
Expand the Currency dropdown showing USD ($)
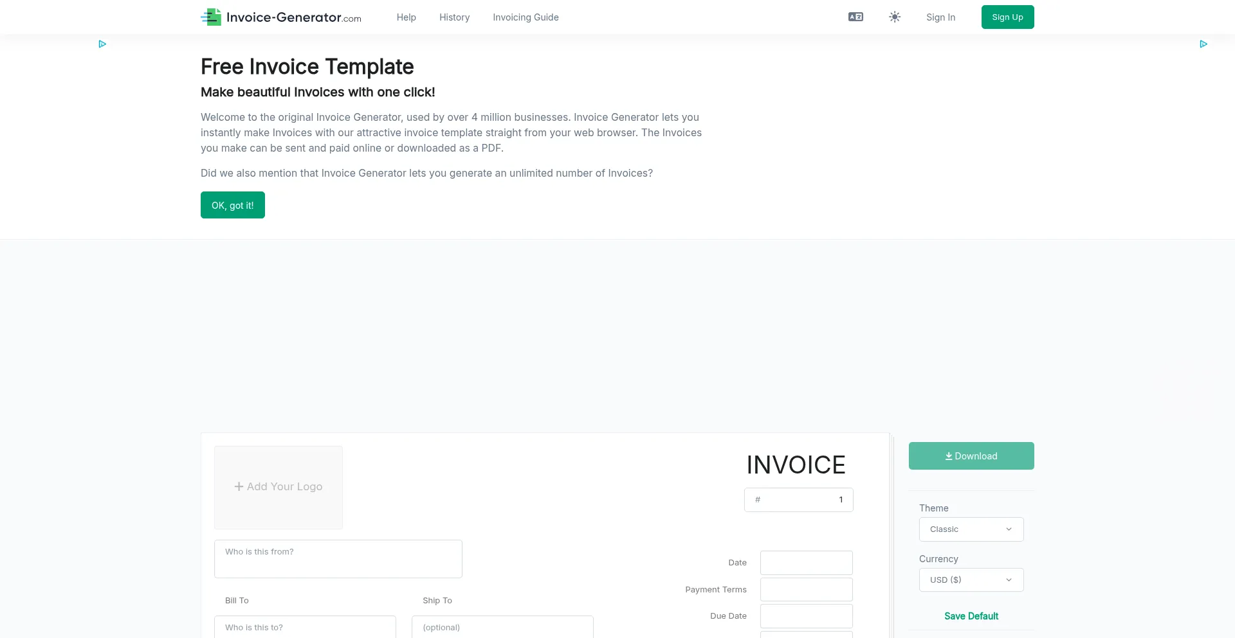point(971,580)
